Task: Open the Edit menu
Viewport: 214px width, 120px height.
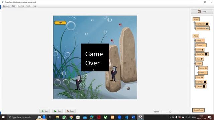Action: coord(13,6)
